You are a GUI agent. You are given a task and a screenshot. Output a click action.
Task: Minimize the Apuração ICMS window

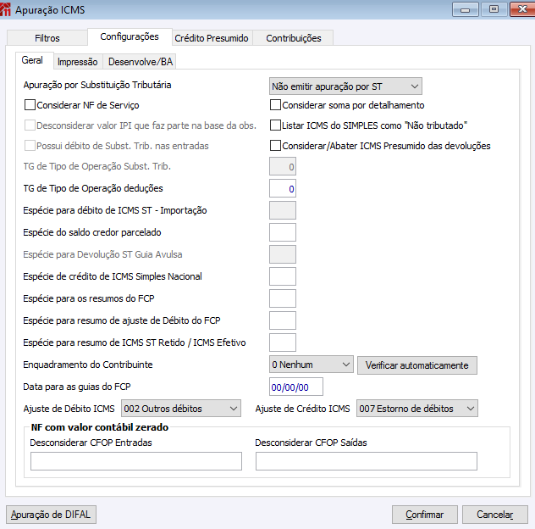pos(466,9)
